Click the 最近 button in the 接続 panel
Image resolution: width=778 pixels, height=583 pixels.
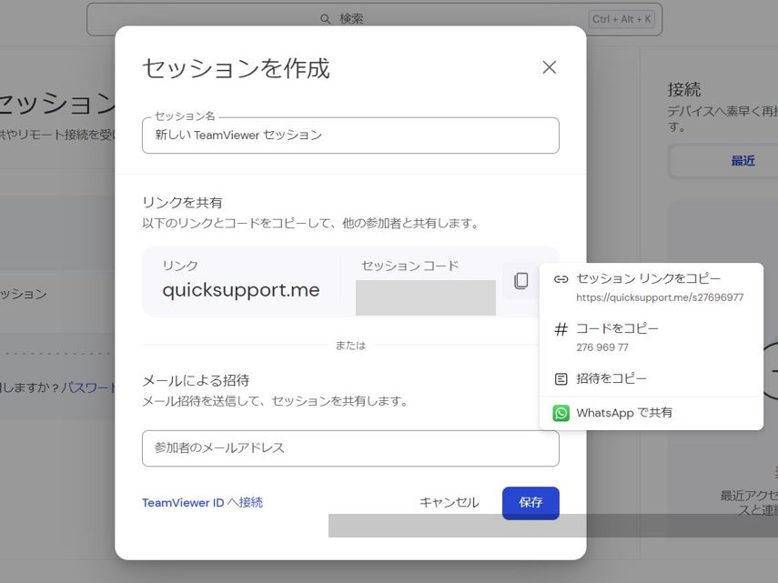(744, 161)
